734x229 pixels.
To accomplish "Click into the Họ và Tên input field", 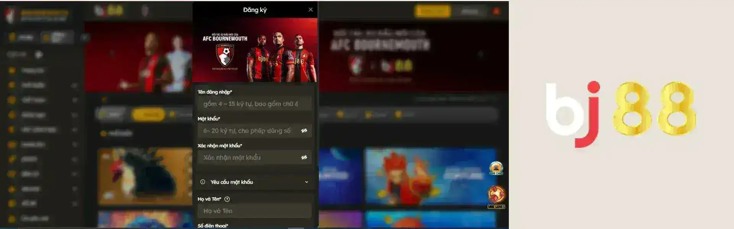I will (254, 211).
